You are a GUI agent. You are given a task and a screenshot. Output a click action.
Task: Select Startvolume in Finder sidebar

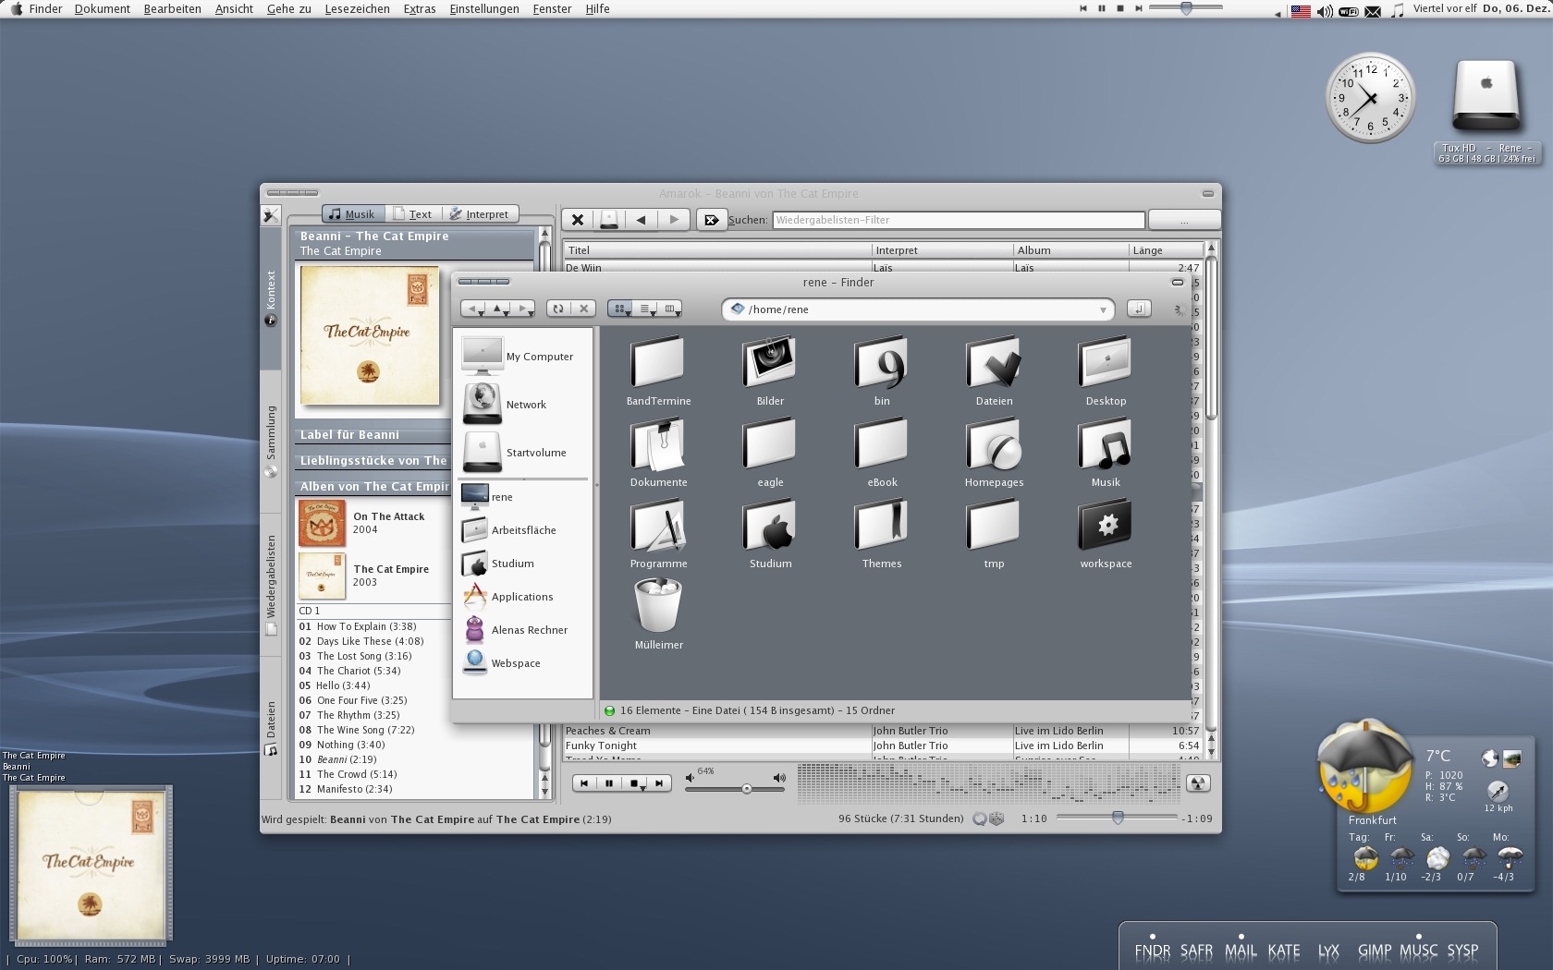click(x=516, y=453)
